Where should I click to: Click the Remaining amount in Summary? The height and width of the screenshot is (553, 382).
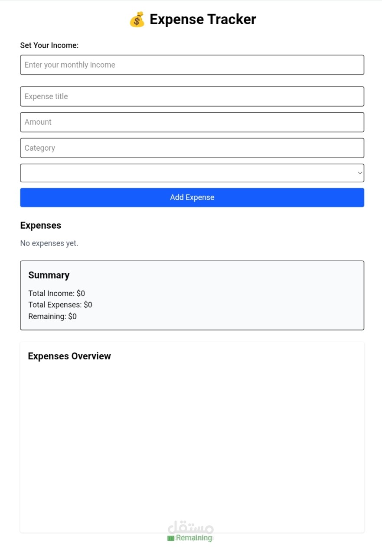point(52,317)
